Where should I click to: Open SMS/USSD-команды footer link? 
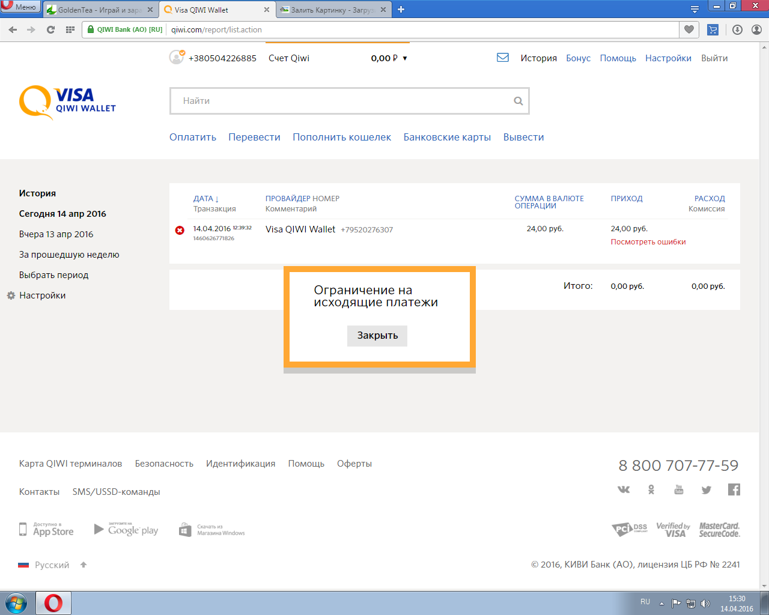(x=116, y=492)
